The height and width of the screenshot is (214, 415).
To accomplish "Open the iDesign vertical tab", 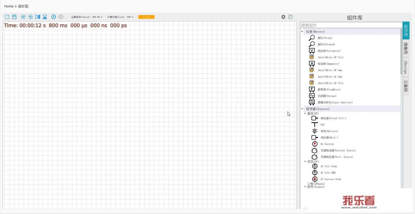I will [x=406, y=67].
